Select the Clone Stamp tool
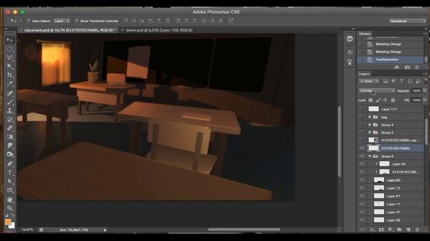The width and height of the screenshot is (430, 241). click(9, 110)
